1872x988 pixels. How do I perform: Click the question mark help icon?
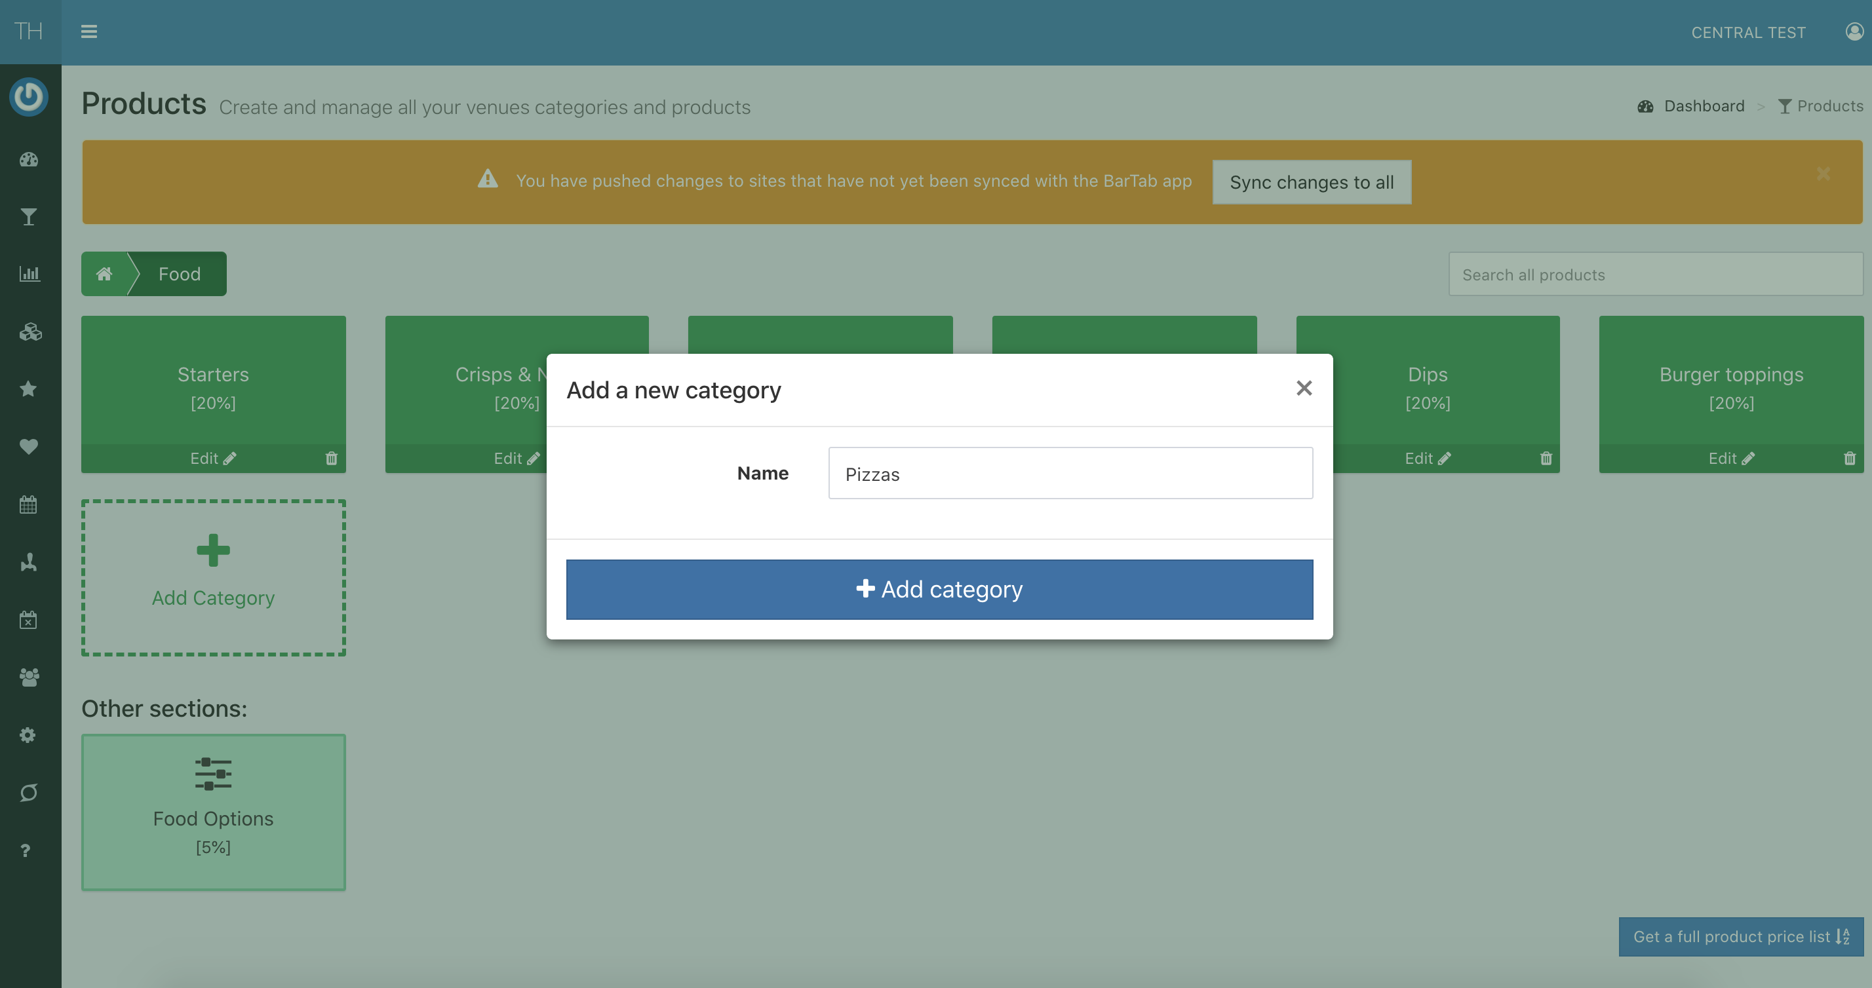[26, 850]
